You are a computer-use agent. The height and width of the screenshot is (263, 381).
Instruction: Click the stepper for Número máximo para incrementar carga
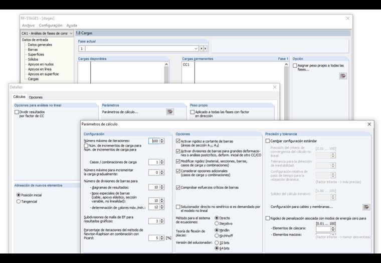coord(162,172)
